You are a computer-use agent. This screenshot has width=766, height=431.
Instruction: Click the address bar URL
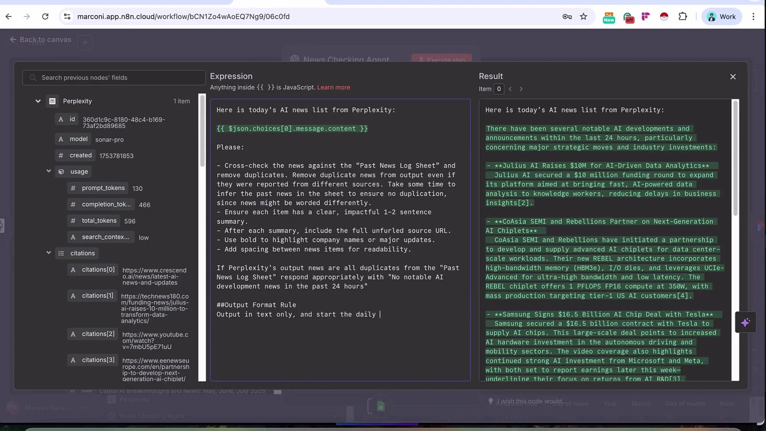coord(184,16)
